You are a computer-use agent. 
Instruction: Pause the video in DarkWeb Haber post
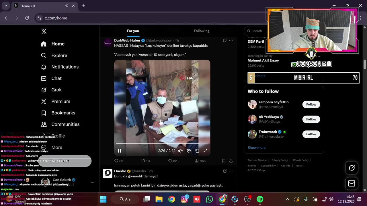pyautogui.click(x=120, y=151)
